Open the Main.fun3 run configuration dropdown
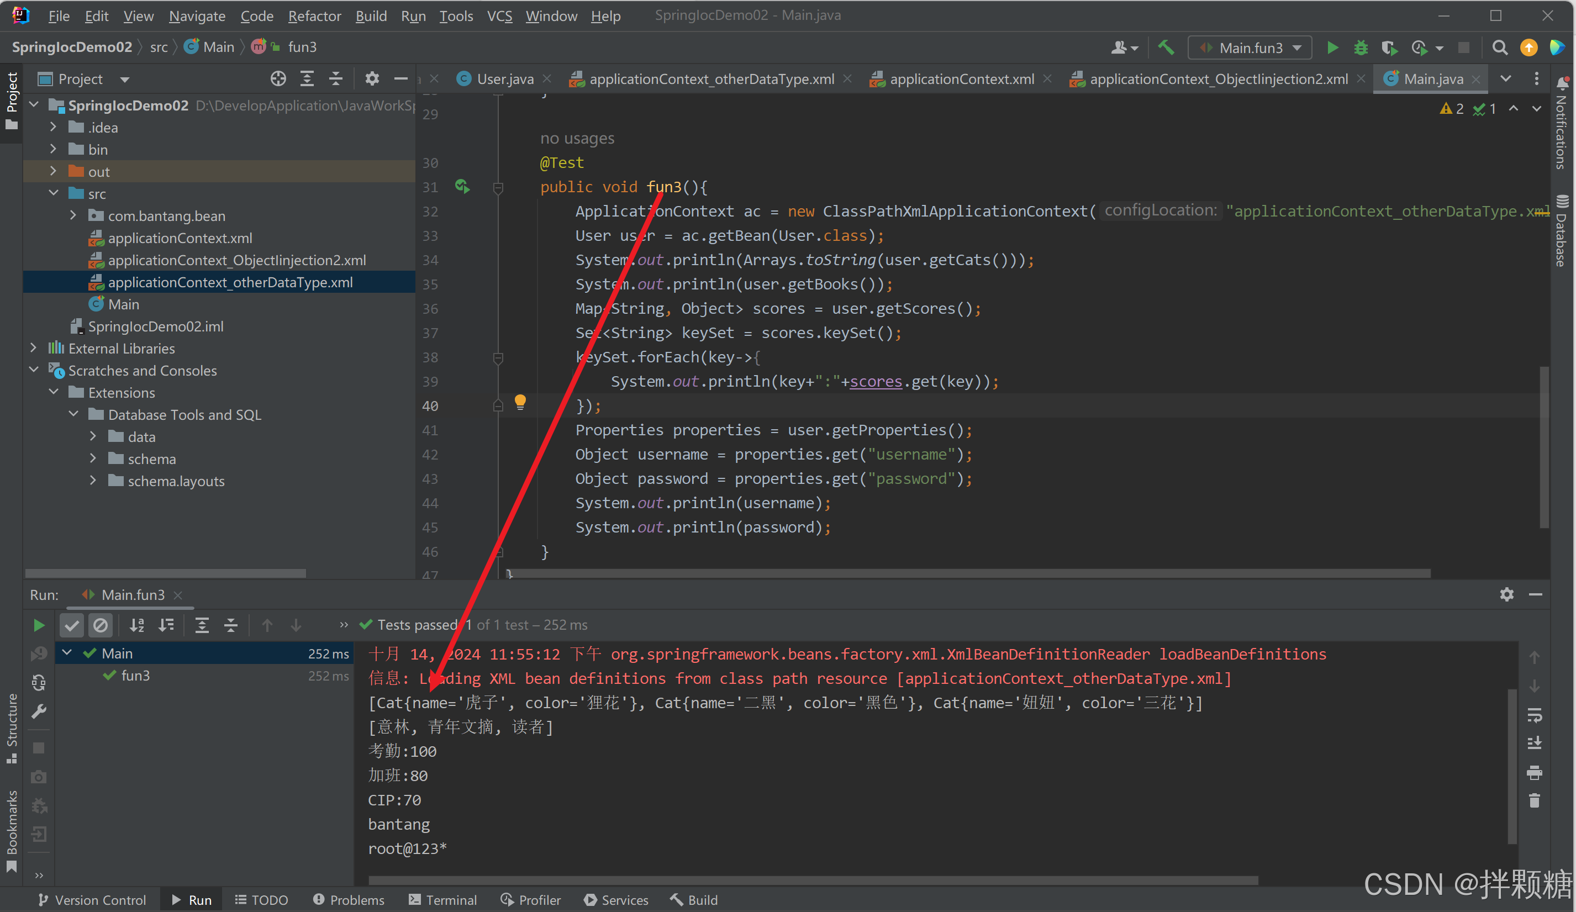The height and width of the screenshot is (912, 1576). (x=1251, y=48)
